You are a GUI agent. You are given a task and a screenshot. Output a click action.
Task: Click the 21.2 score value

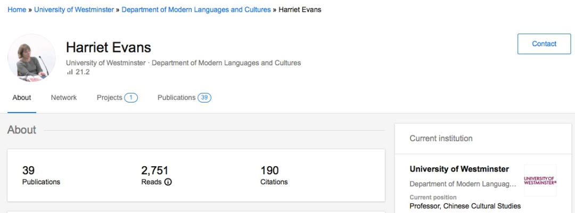(x=83, y=72)
